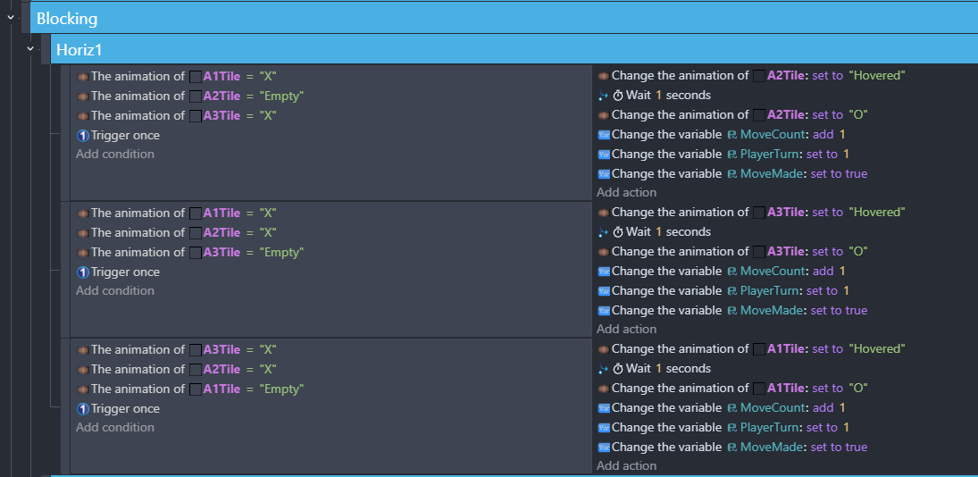Viewport: 978px width, 477px height.
Task: Click the "set to true" value in first MoveMade action
Action: pos(839,174)
